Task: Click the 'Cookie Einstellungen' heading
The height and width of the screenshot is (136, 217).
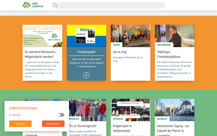Action: [23, 108]
